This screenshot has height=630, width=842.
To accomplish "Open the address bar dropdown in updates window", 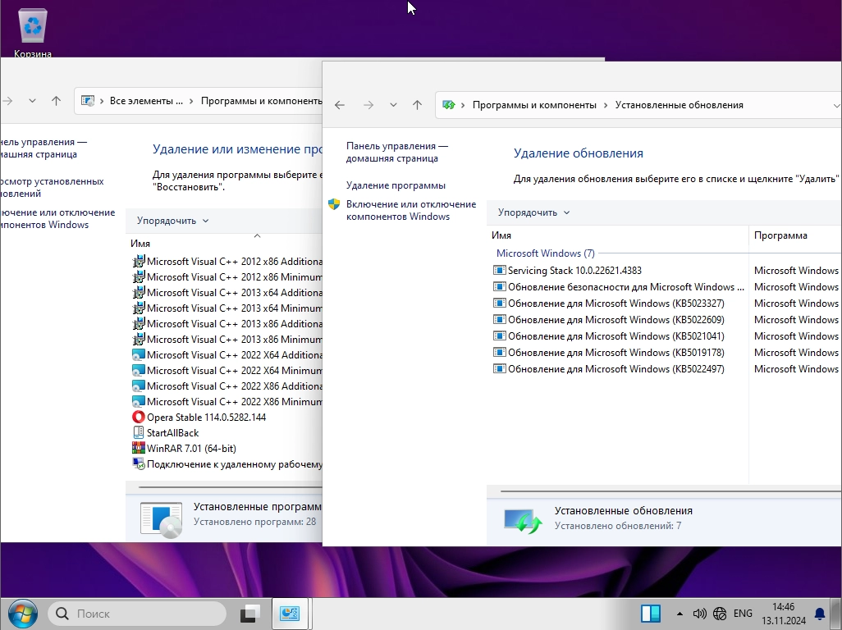I will (835, 105).
